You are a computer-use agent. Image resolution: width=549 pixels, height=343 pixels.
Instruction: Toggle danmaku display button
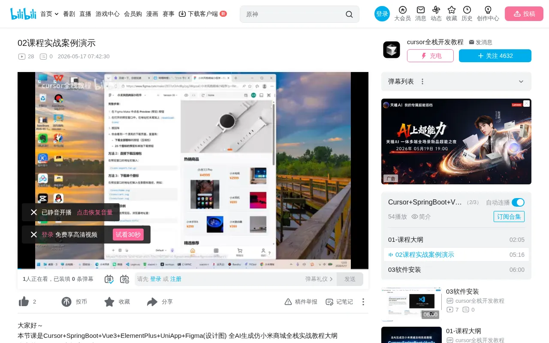coord(109,279)
